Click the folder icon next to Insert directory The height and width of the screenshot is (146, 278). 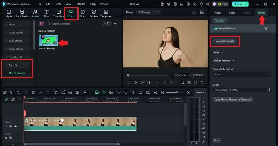[x=271, y=90]
